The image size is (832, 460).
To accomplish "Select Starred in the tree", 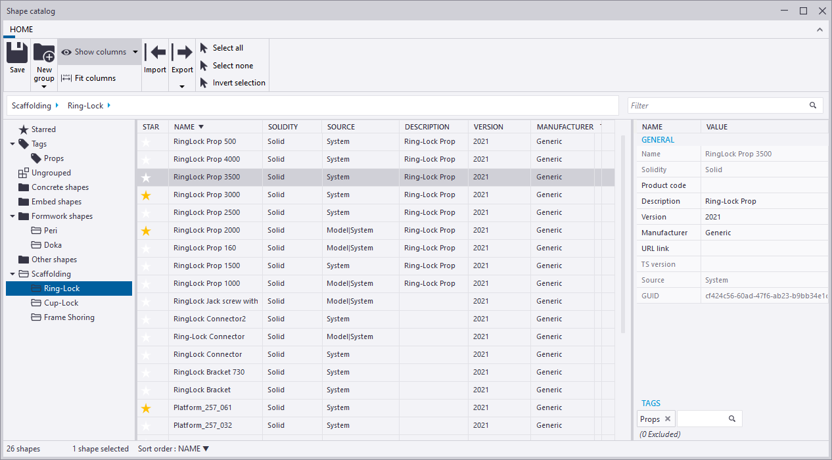I will click(43, 129).
